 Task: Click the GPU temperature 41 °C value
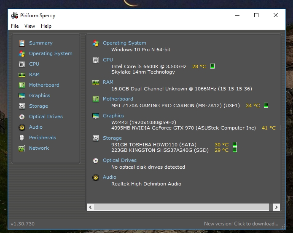(x=269, y=128)
